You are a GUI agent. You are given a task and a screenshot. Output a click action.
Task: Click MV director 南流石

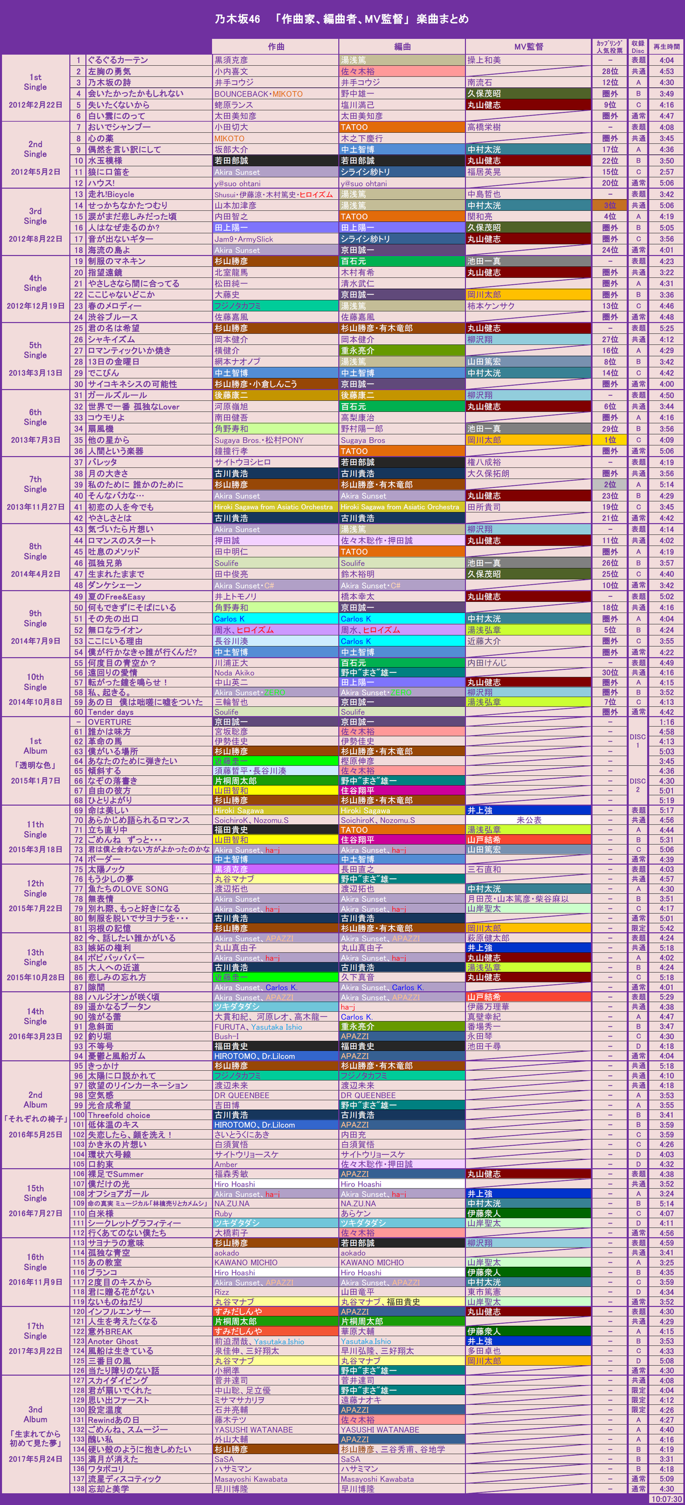point(479,82)
